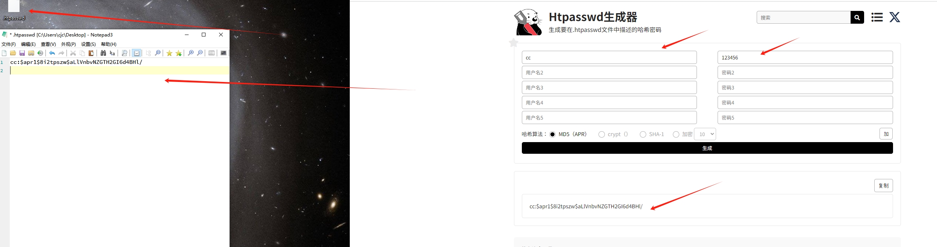Select the .htpasswd file icon on desktop
This screenshot has height=247, width=937.
click(14, 11)
